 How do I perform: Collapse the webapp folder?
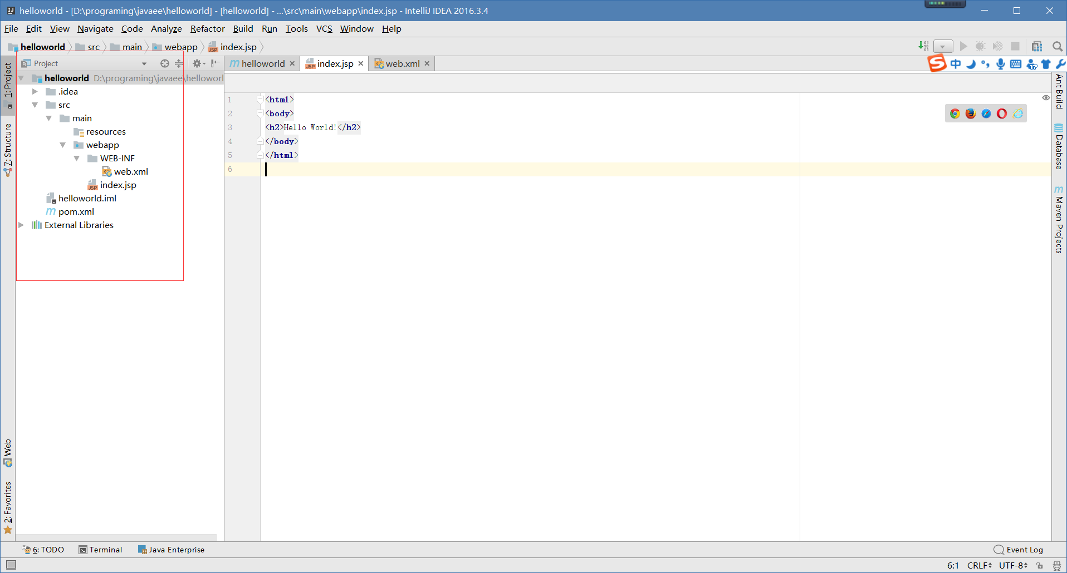click(63, 145)
